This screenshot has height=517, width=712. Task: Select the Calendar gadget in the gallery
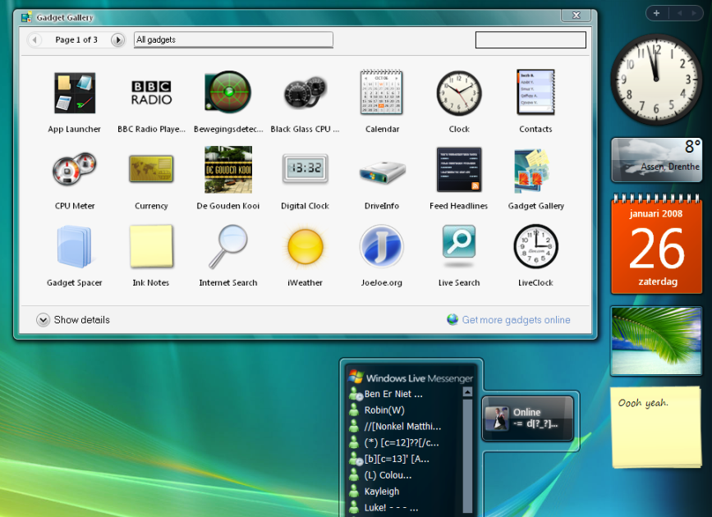click(381, 92)
